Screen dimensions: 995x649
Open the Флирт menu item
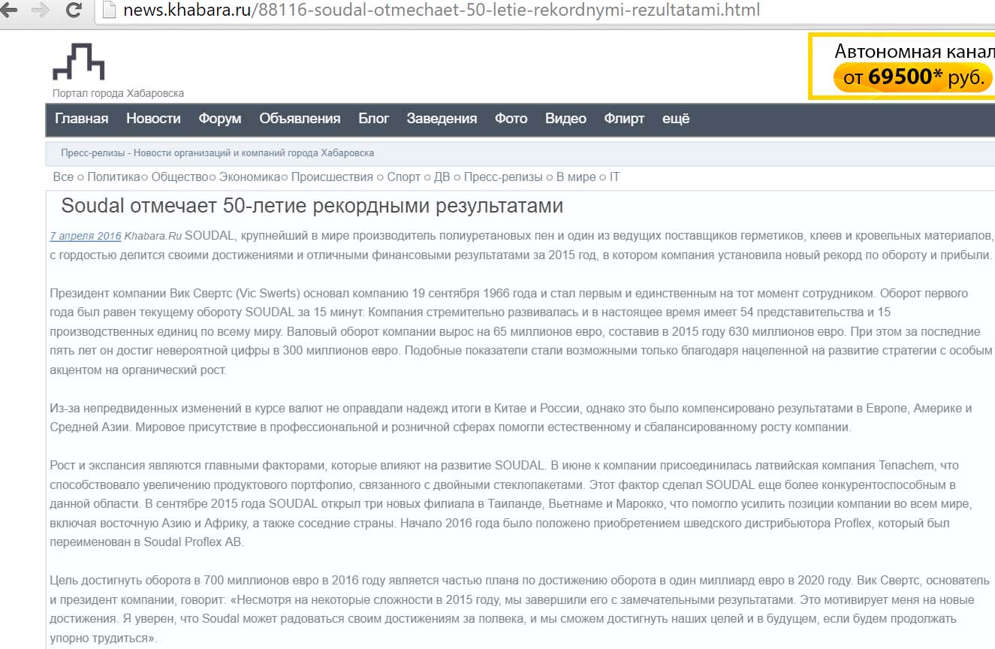click(x=625, y=119)
